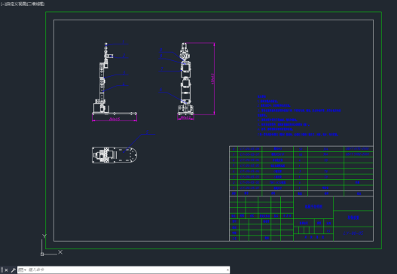The width and height of the screenshot is (397, 274).
Task: Select the GB/T standard cell in row 8
Action: [x=358, y=149]
